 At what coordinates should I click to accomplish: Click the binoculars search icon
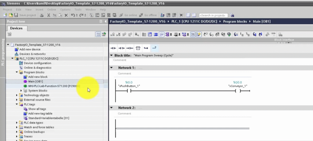pos(232,15)
